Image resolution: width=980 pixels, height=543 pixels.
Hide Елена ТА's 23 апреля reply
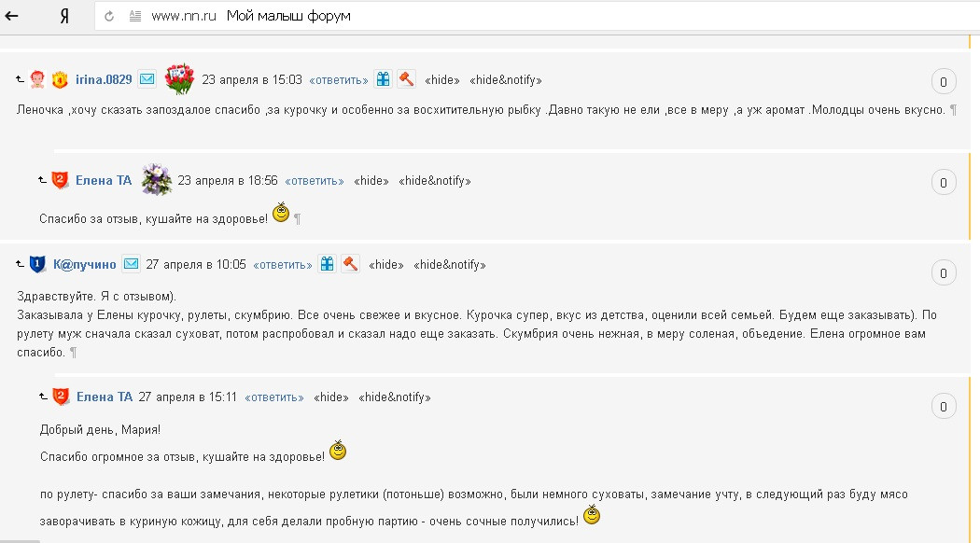[x=371, y=181]
